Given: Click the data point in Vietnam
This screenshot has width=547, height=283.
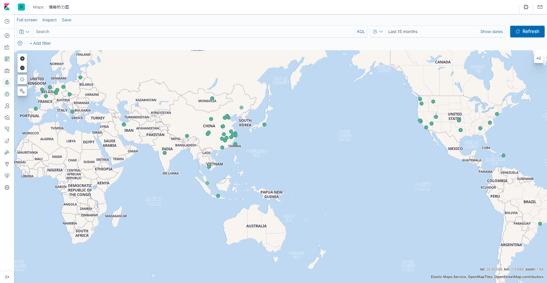Looking at the screenshot, I should (x=209, y=167).
